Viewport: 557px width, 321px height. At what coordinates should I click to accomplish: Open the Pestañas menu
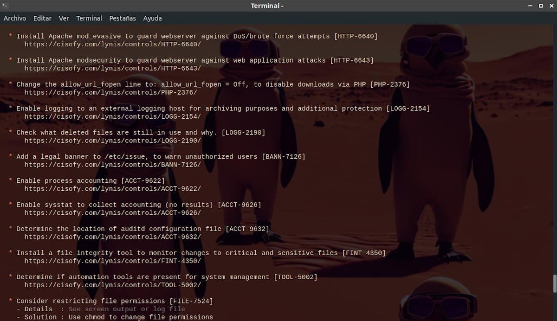tap(123, 18)
